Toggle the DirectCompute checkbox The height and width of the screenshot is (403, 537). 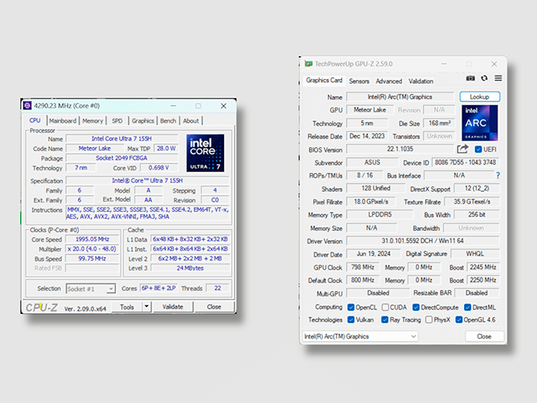416,307
